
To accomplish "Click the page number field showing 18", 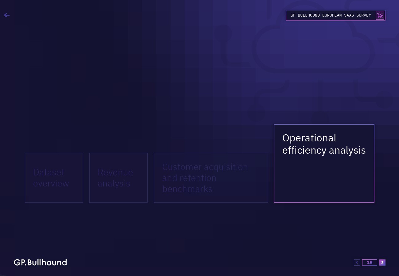I will pyautogui.click(x=370, y=263).
